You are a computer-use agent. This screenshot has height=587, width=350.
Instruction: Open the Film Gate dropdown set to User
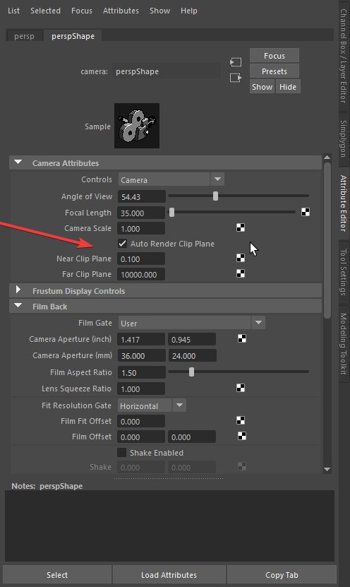[x=192, y=323]
